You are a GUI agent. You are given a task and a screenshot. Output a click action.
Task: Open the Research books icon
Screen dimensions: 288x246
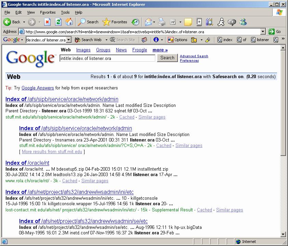pyautogui.click(x=209, y=22)
